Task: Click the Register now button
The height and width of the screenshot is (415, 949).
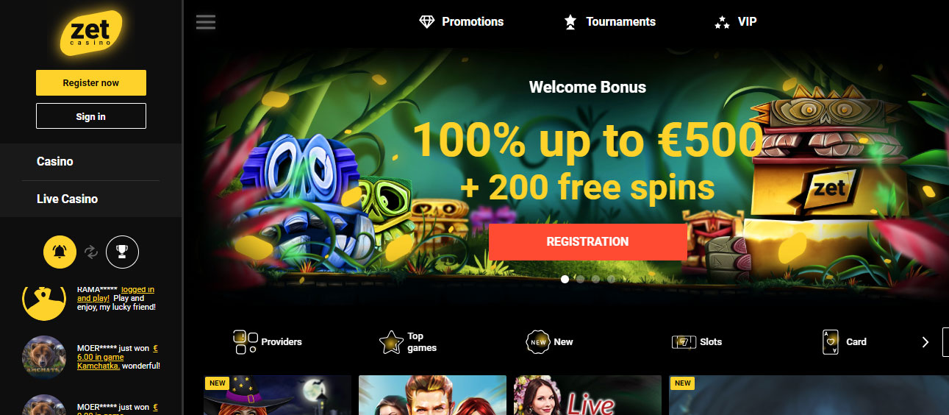Action: [x=91, y=82]
